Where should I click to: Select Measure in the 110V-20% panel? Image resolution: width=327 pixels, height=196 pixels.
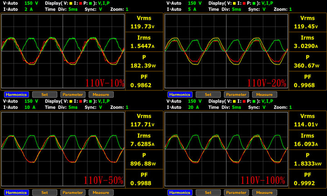click(x=264, y=94)
